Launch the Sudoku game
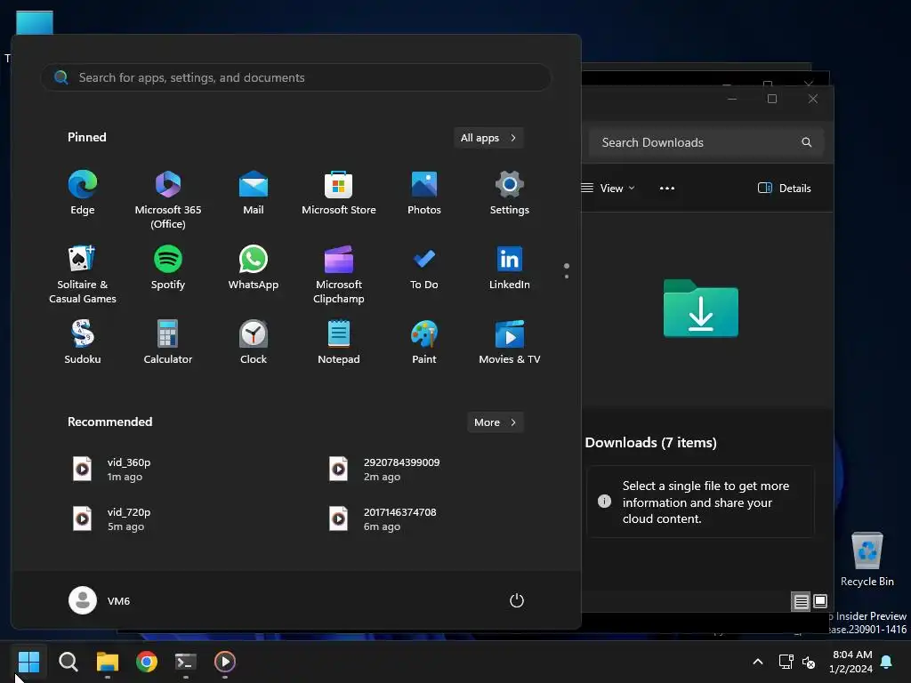Viewport: 911px width, 683px height. pos(83,342)
